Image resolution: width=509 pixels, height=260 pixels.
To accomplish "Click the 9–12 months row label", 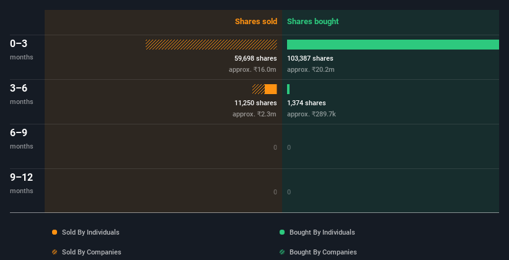I will click(22, 183).
